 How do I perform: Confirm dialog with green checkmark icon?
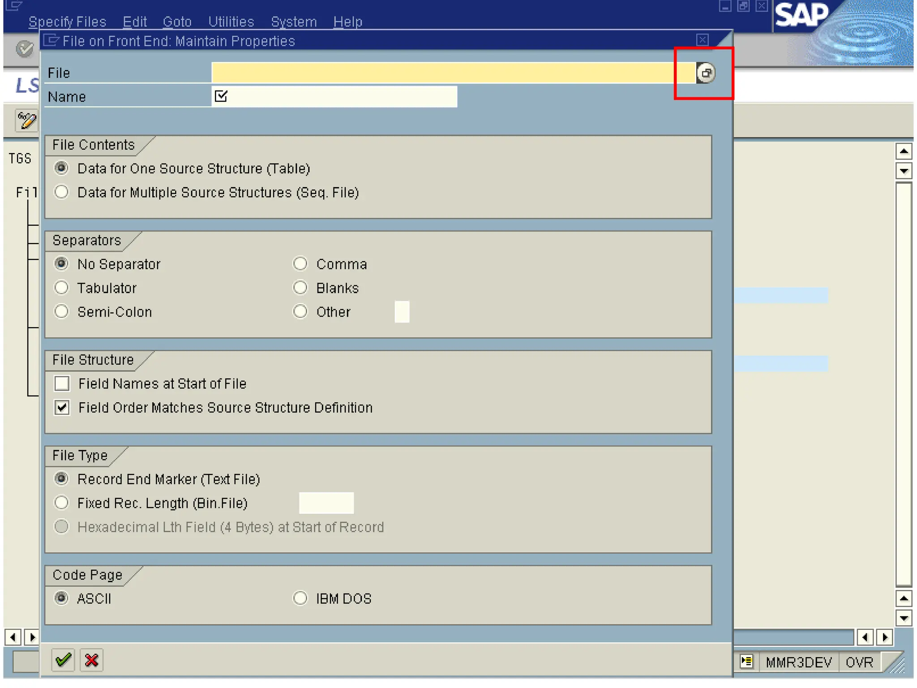[x=63, y=659]
